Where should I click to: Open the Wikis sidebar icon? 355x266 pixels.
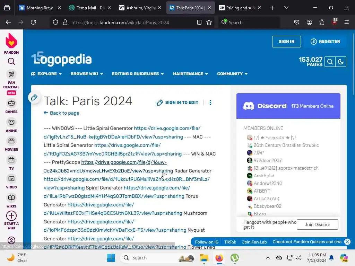pos(11,198)
